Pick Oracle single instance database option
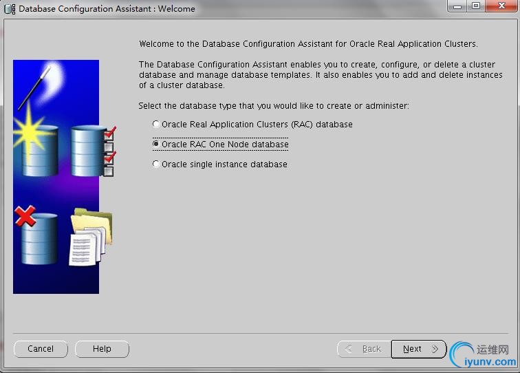 pos(219,164)
